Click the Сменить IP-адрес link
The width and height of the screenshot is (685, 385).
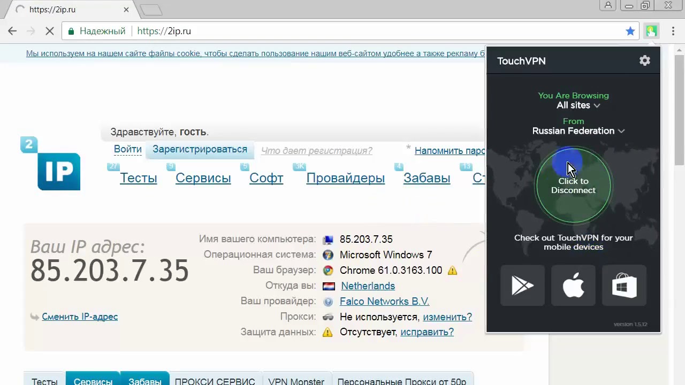coord(80,317)
